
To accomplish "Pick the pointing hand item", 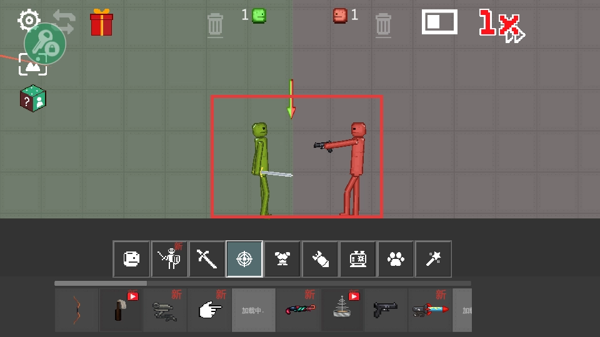I will click(209, 310).
